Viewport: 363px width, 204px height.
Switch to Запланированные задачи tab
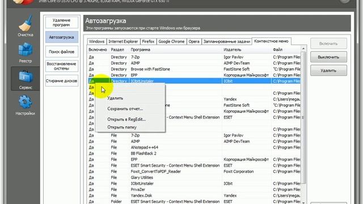point(227,41)
